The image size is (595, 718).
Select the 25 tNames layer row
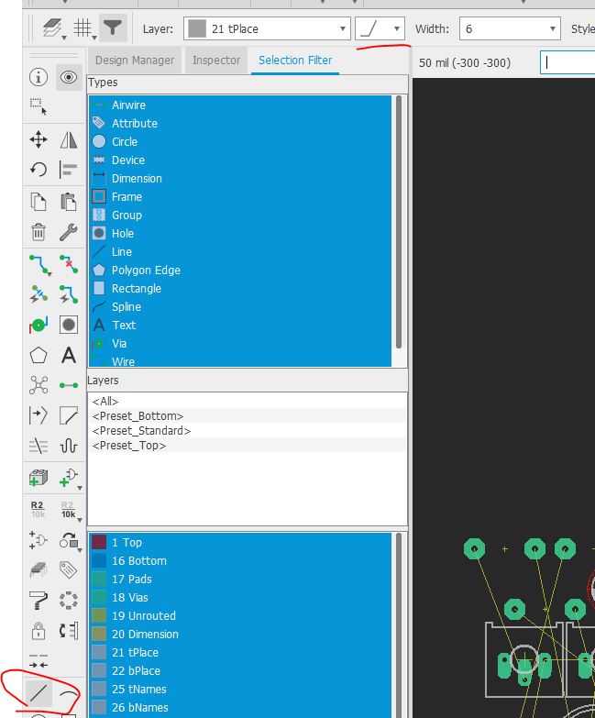(x=240, y=689)
